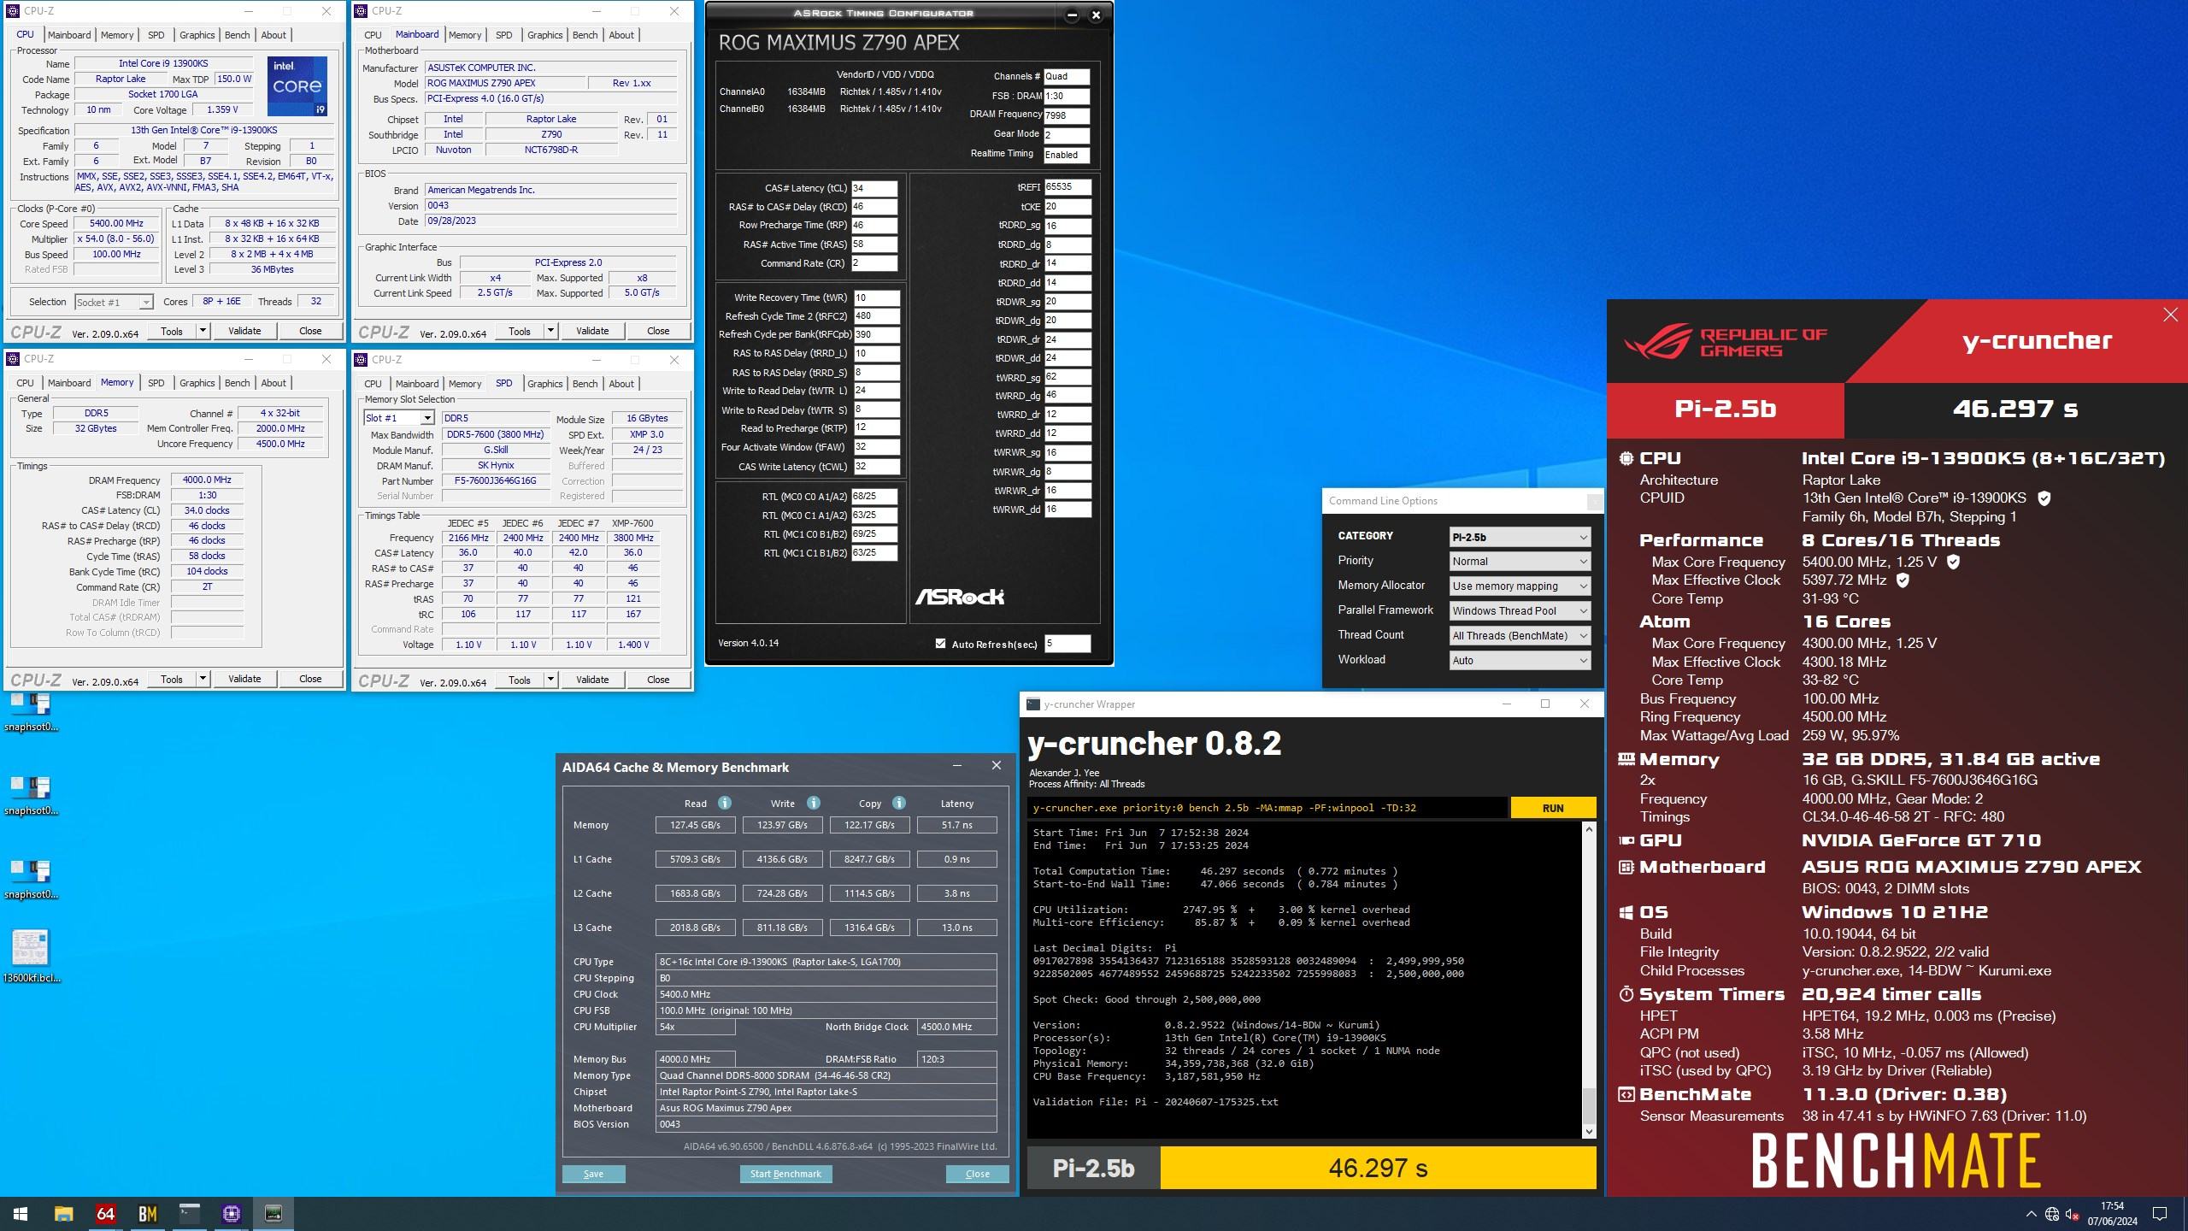The height and width of the screenshot is (1231, 2188).
Task: Click the y-cruncher output vertical scrollbar thumb
Action: [x=1589, y=1104]
